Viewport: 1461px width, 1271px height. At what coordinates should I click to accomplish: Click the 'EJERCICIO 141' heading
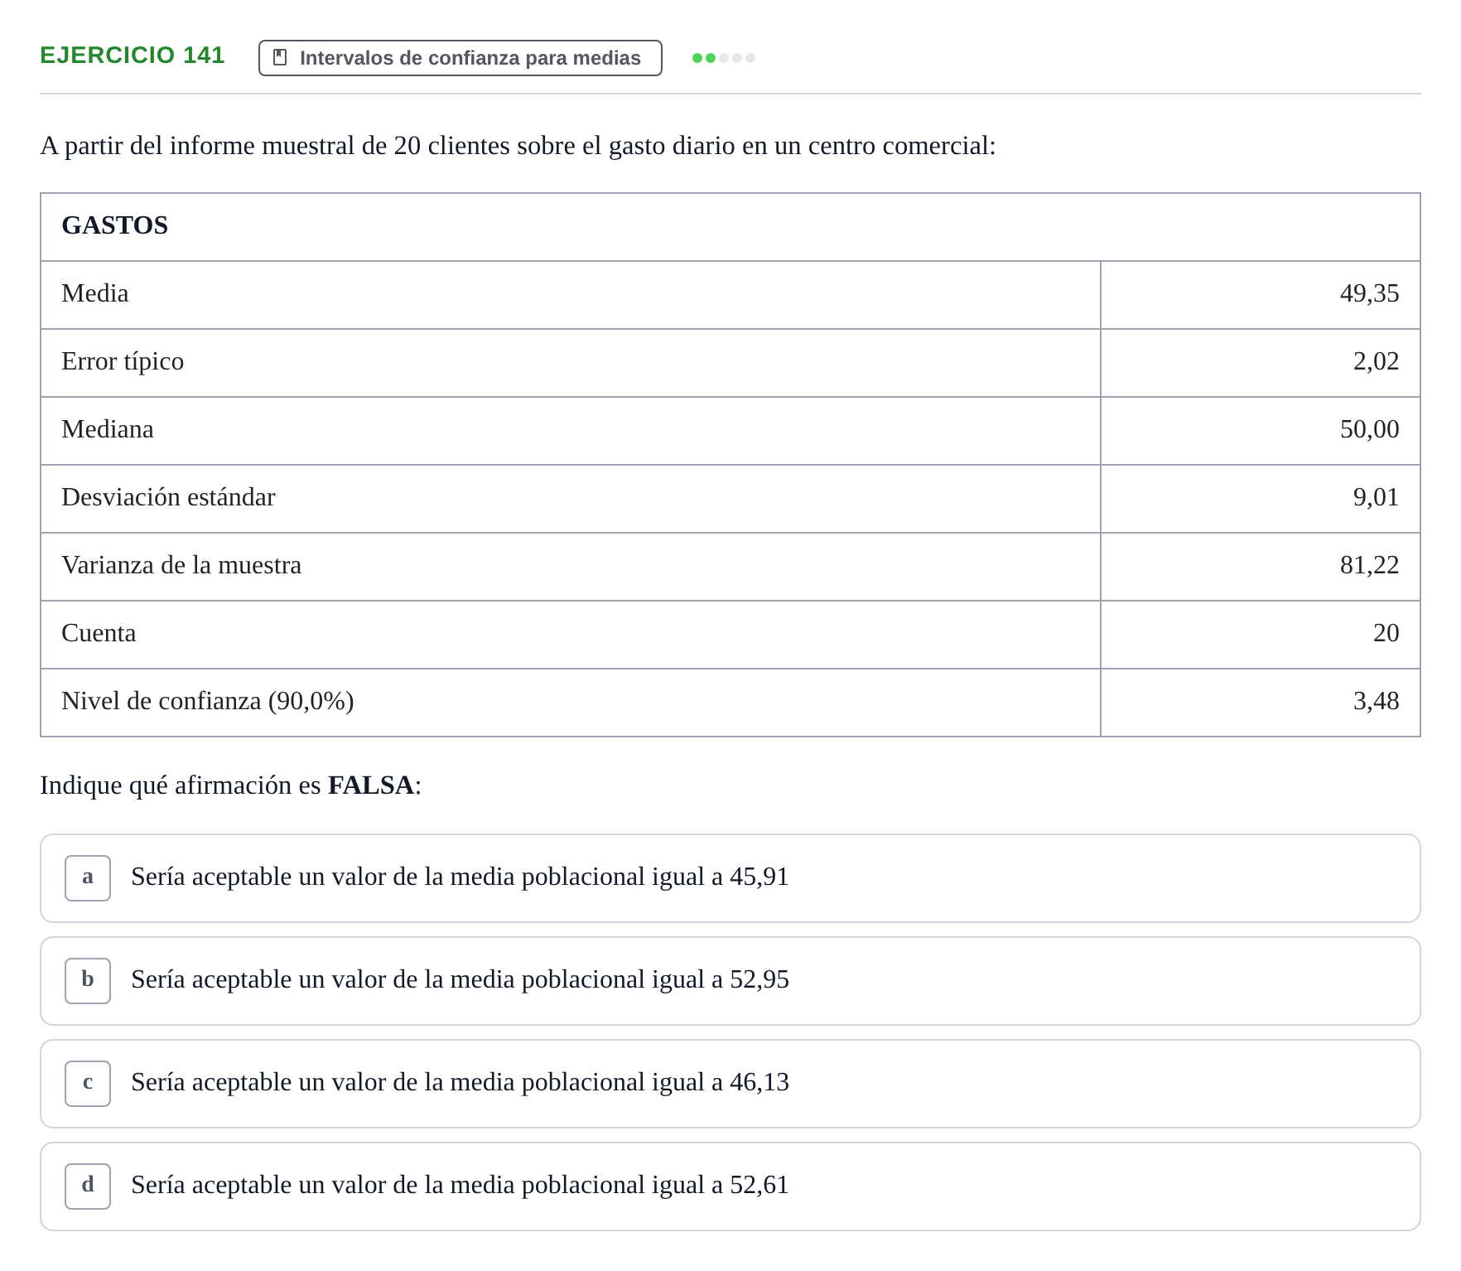pyautogui.click(x=133, y=55)
